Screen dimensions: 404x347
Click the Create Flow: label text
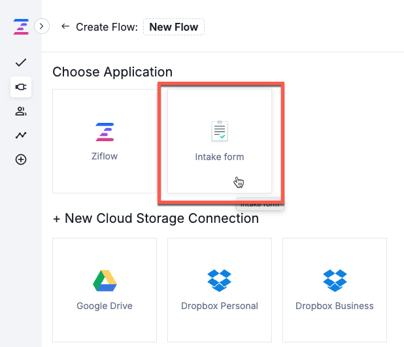tap(107, 27)
